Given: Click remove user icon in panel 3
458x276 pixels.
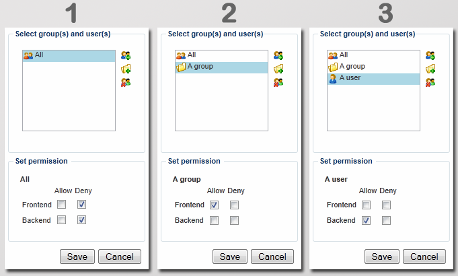Looking at the screenshot, I should tap(430, 83).
